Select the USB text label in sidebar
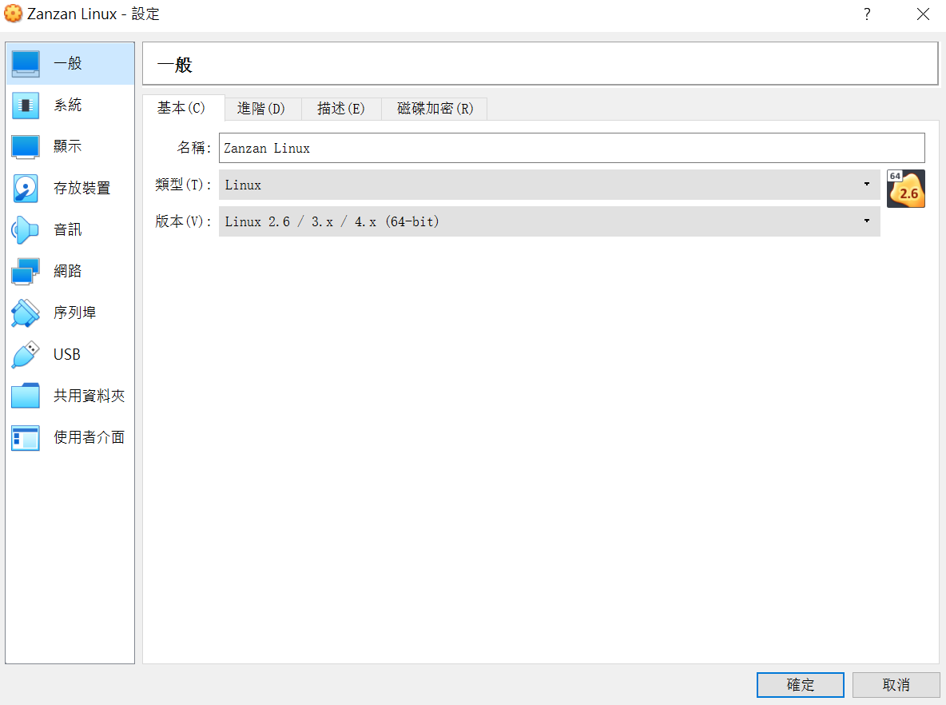This screenshot has height=705, width=946. pos(67,354)
